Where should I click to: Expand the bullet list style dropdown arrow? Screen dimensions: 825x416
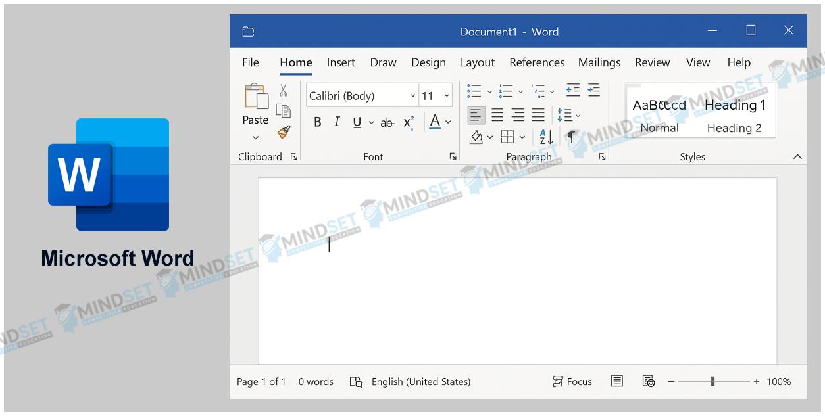pos(489,92)
